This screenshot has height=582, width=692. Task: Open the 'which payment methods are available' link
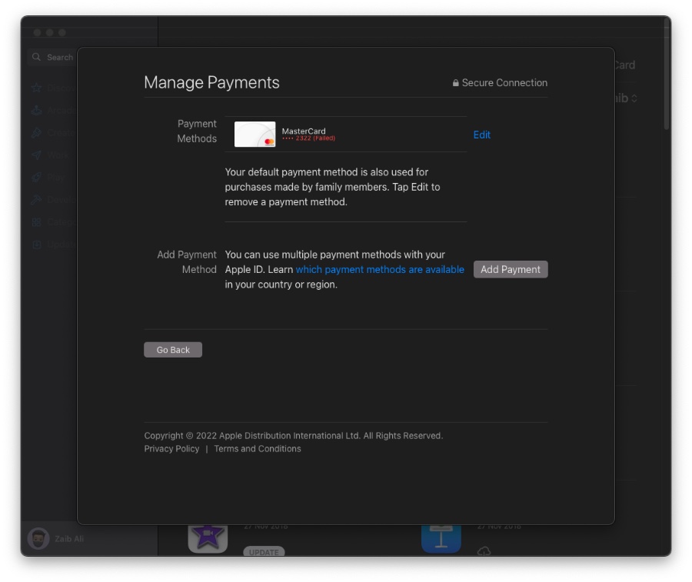coord(380,269)
